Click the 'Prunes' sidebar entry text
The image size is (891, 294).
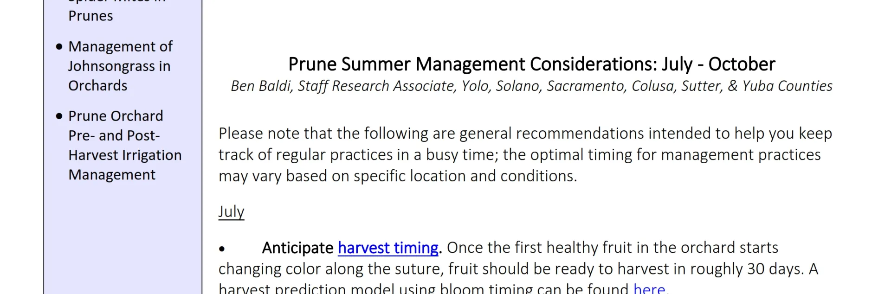click(x=90, y=16)
